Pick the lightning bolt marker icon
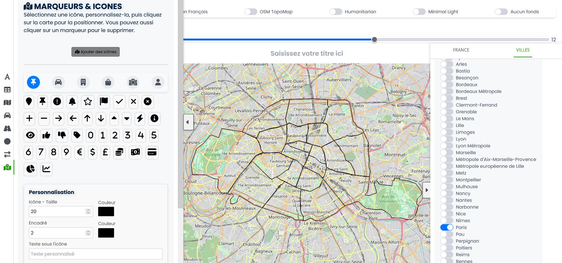Viewport: 562px width, 263px height. [x=140, y=119]
